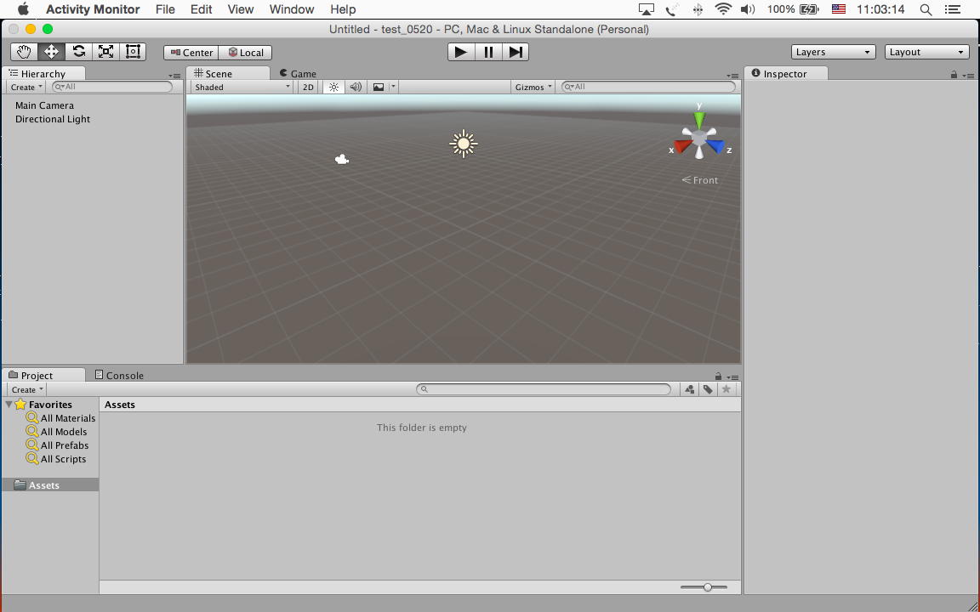
Task: Click the Scene view search field
Action: [x=648, y=87]
